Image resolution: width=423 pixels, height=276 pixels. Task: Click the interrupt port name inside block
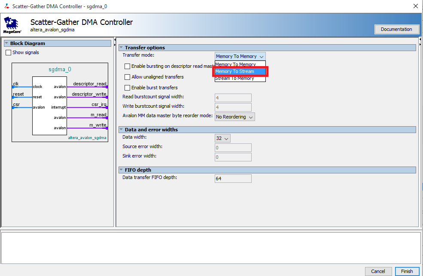(58, 107)
